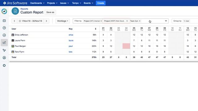The image size is (198, 111).
Task: Click the double-arrow icon in the sidebar
Action: click(x=4, y=28)
